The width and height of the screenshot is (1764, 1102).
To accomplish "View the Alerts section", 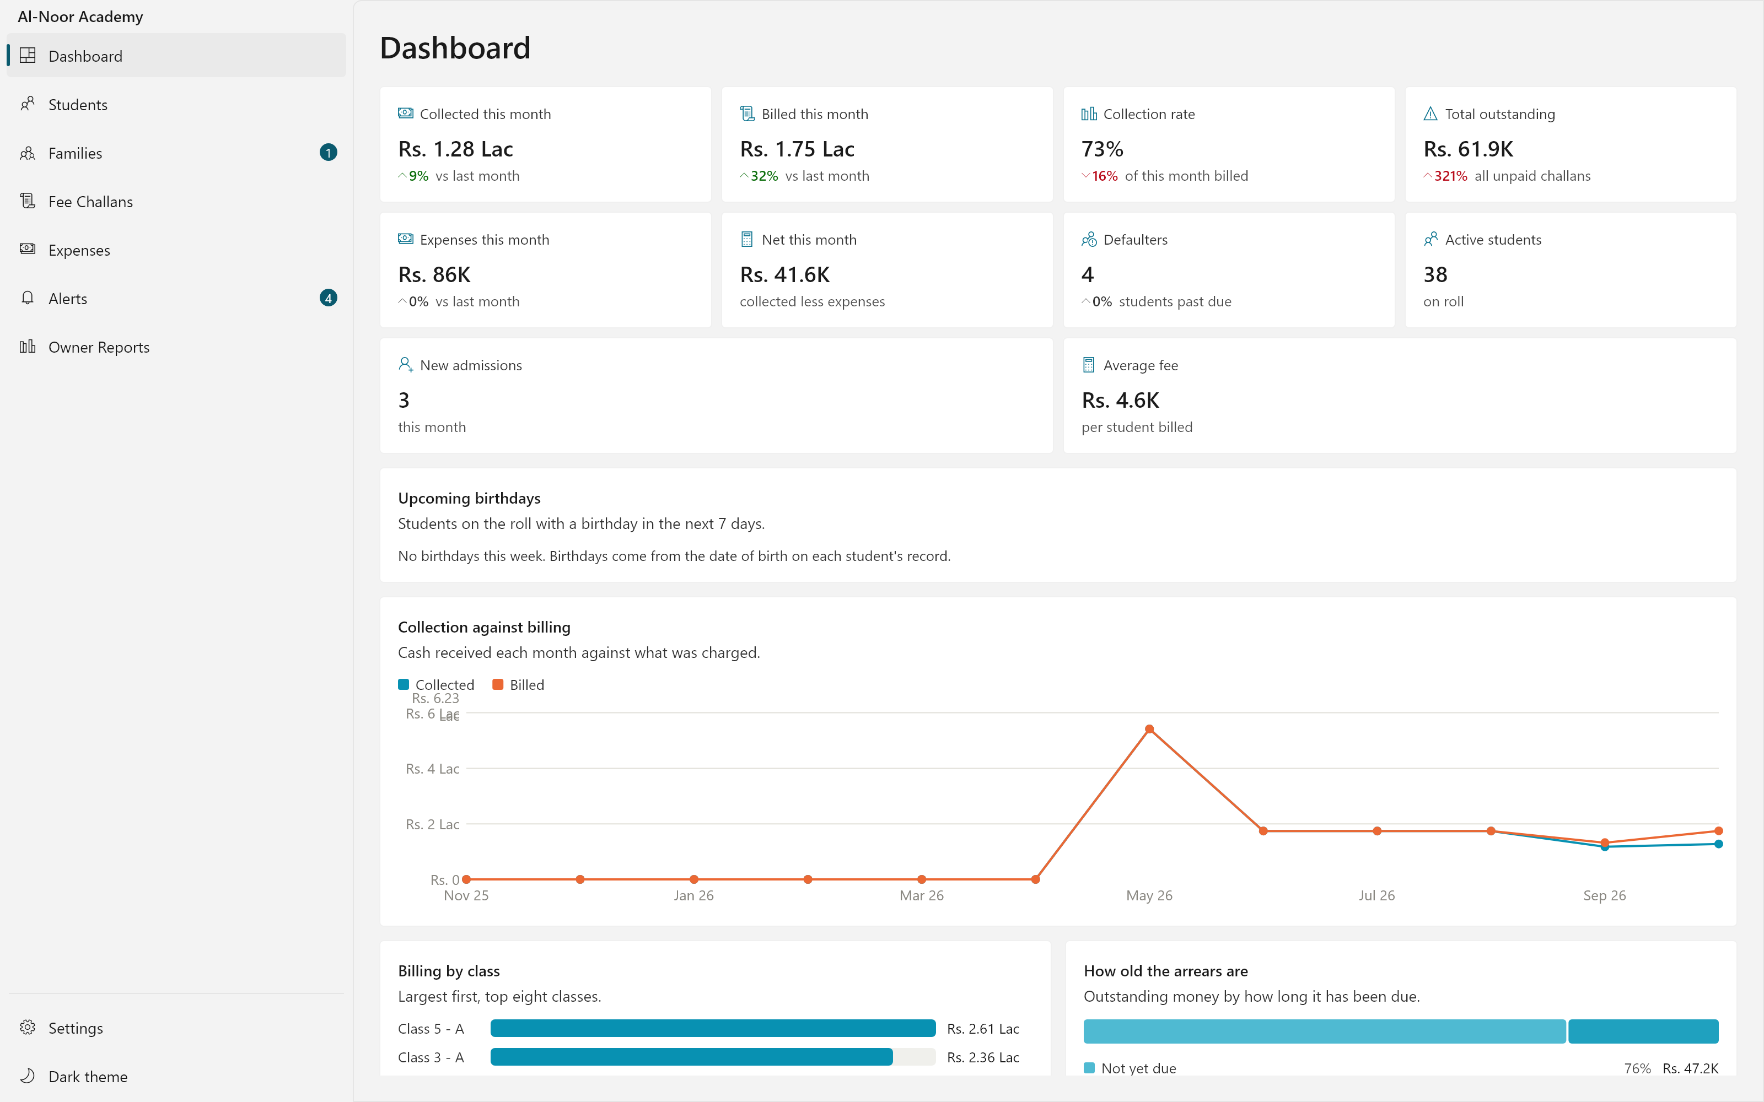I will pyautogui.click(x=176, y=298).
